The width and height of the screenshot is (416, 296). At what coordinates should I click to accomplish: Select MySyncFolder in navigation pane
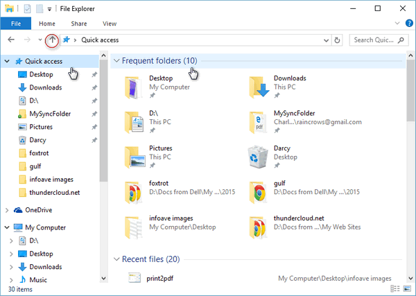[x=50, y=114]
